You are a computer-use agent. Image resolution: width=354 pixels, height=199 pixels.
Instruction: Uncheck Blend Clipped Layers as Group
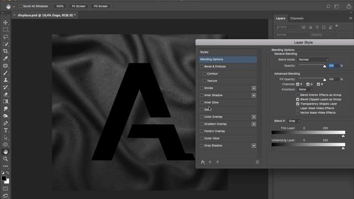click(x=298, y=99)
